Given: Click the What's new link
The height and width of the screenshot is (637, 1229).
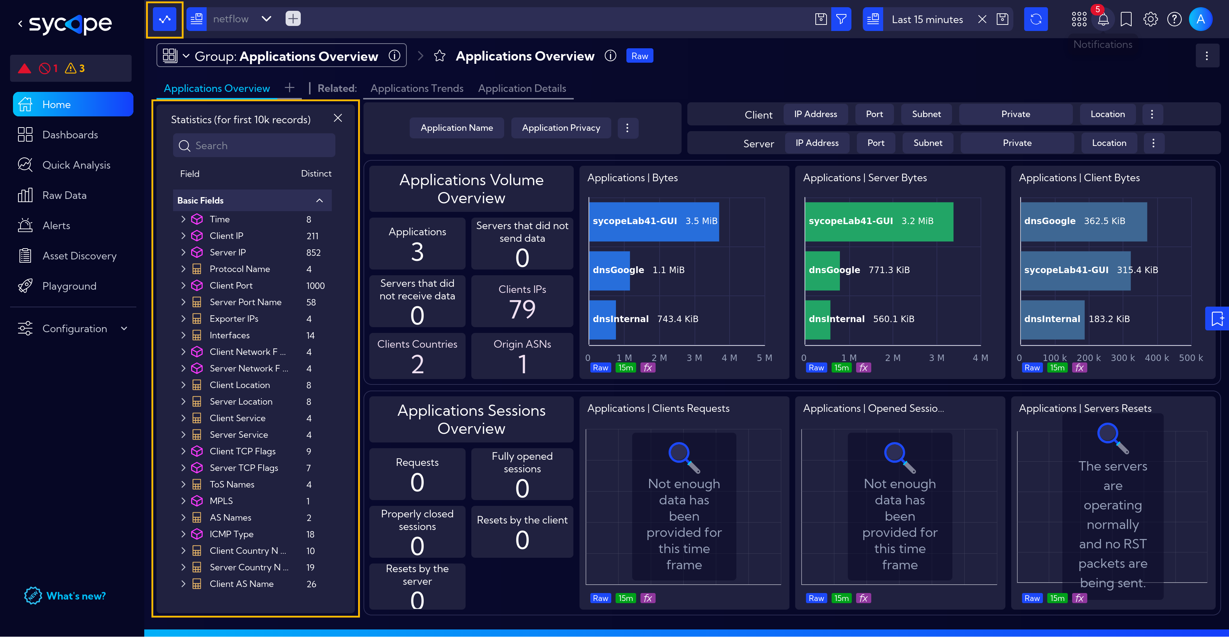Looking at the screenshot, I should point(65,596).
